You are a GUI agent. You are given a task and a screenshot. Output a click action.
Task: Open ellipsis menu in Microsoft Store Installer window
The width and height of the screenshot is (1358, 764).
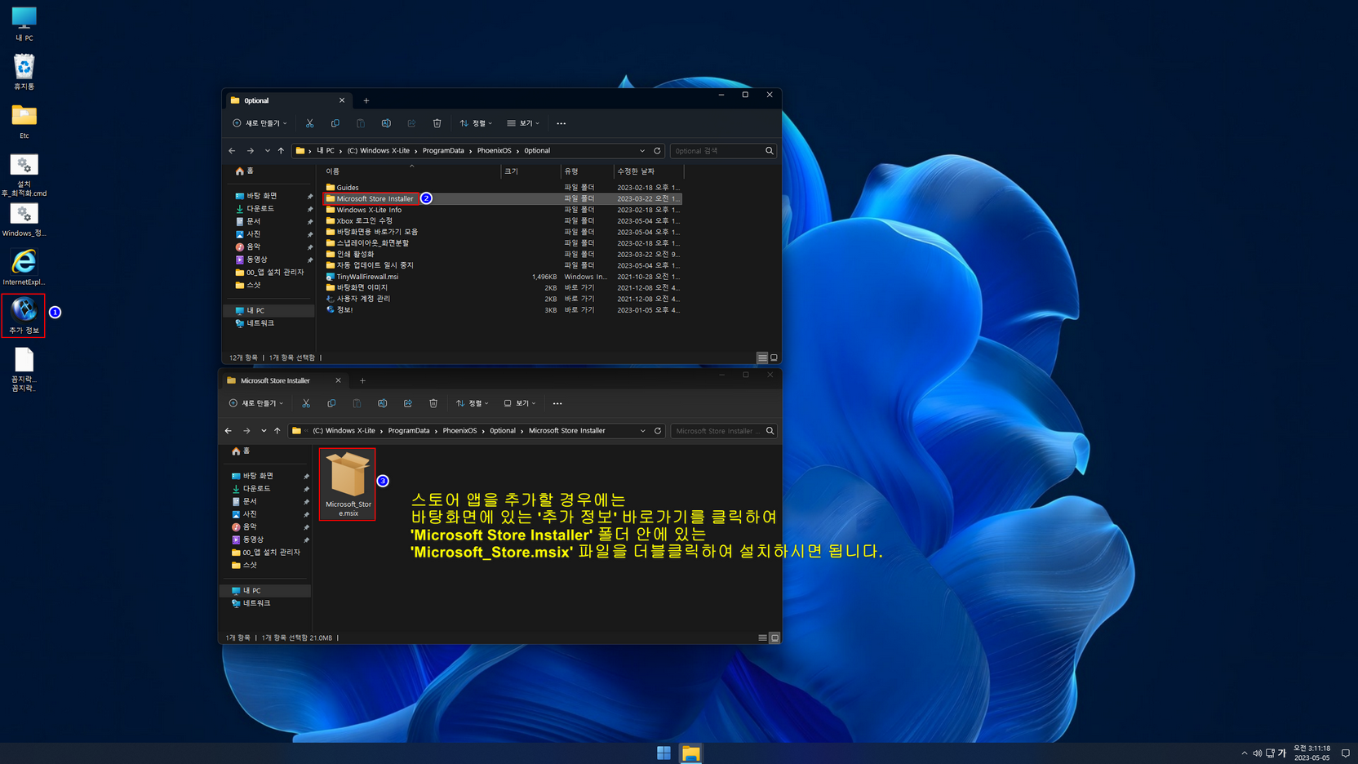coord(557,403)
